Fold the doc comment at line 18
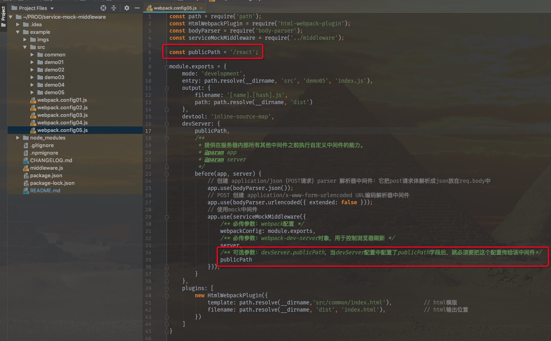 (x=167, y=138)
